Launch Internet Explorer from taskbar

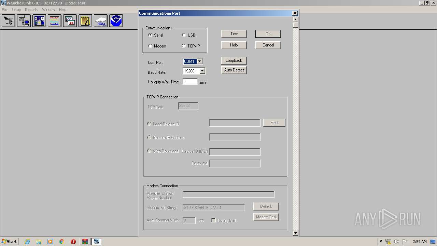(x=27, y=242)
